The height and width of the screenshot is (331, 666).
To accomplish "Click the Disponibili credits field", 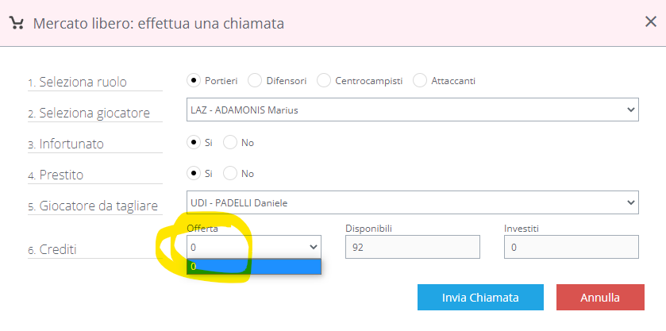I will [x=412, y=247].
